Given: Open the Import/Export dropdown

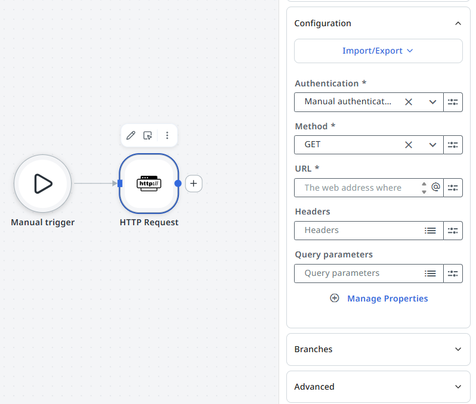Looking at the screenshot, I should (x=378, y=51).
